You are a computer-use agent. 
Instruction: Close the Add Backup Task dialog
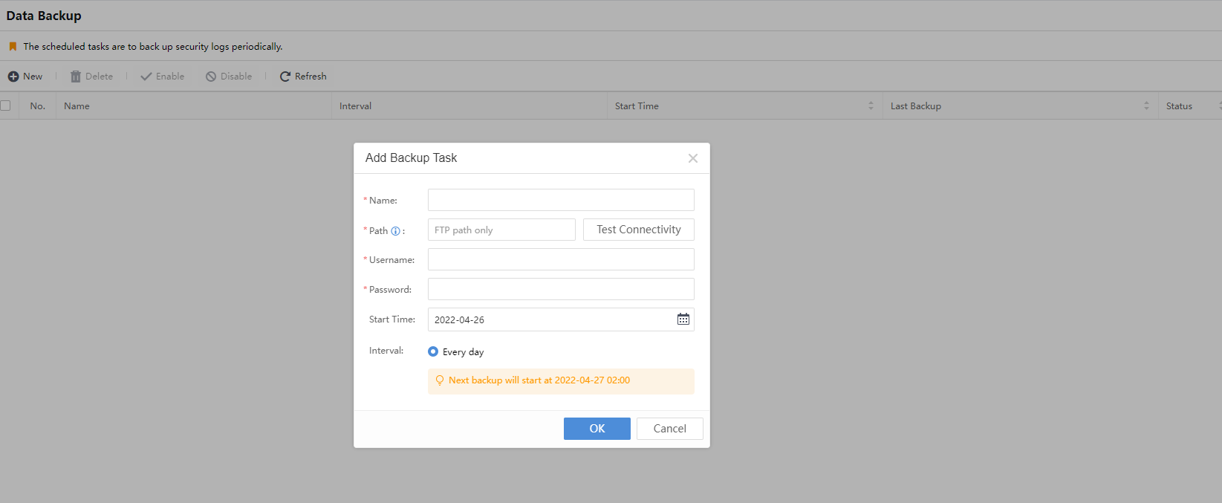click(x=692, y=158)
